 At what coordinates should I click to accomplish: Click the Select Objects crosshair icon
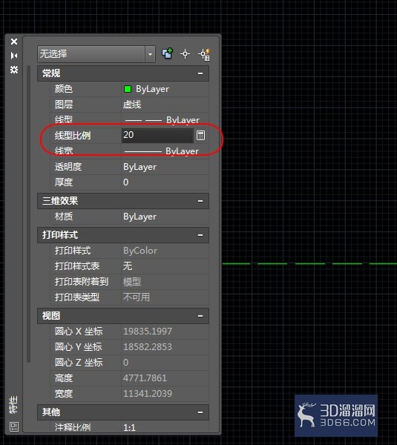[x=186, y=53]
